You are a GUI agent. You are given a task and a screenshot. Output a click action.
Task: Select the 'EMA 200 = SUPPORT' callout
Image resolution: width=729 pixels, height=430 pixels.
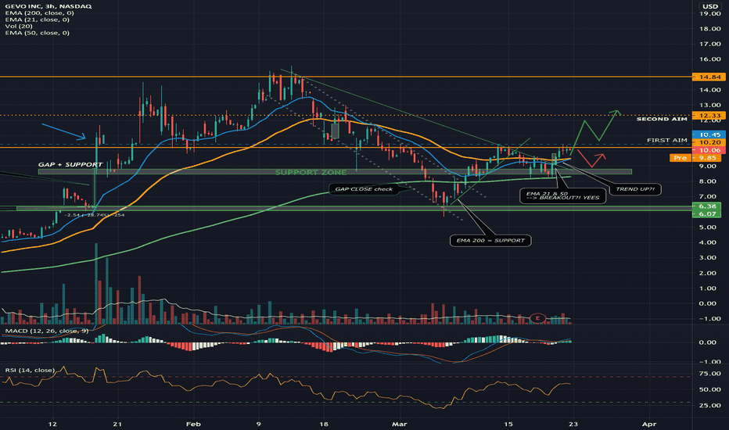[490, 240]
